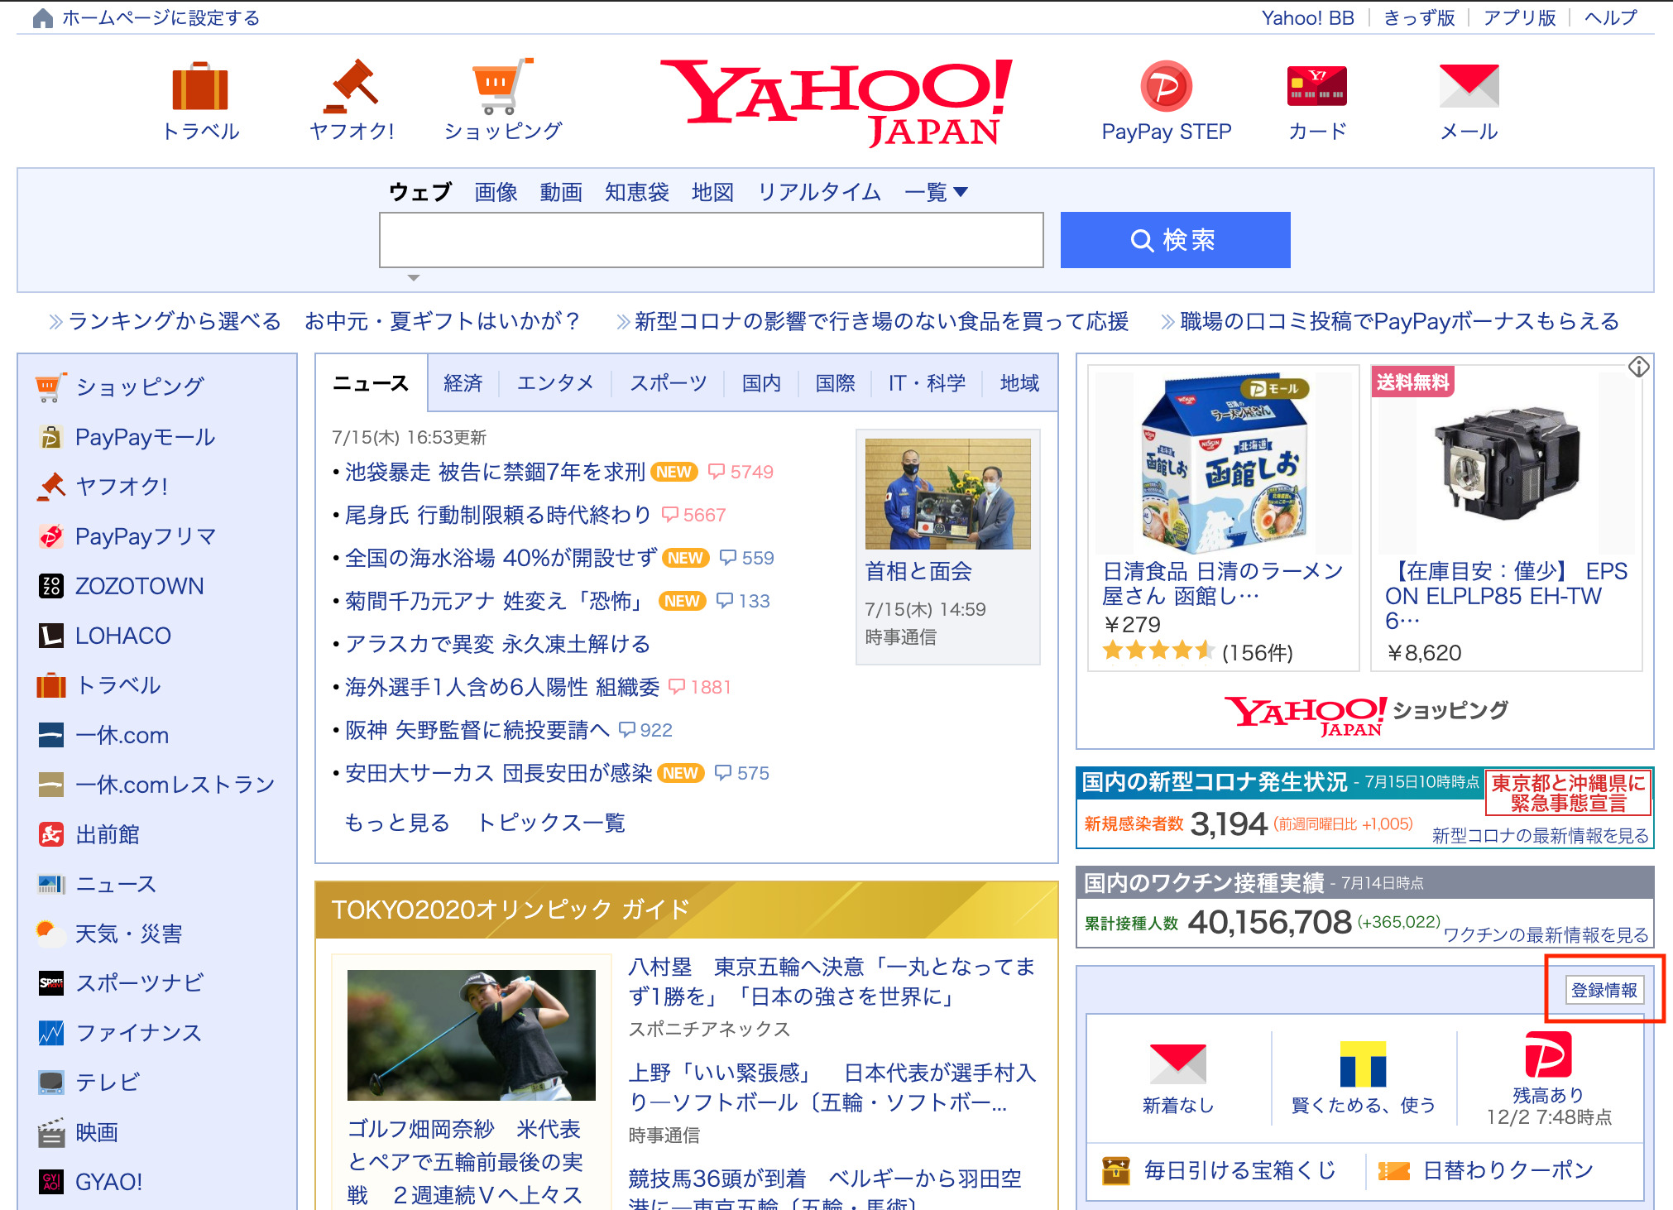Click the sidebar 映画 clapperboard icon
This screenshot has width=1673, height=1210.
[x=50, y=1132]
